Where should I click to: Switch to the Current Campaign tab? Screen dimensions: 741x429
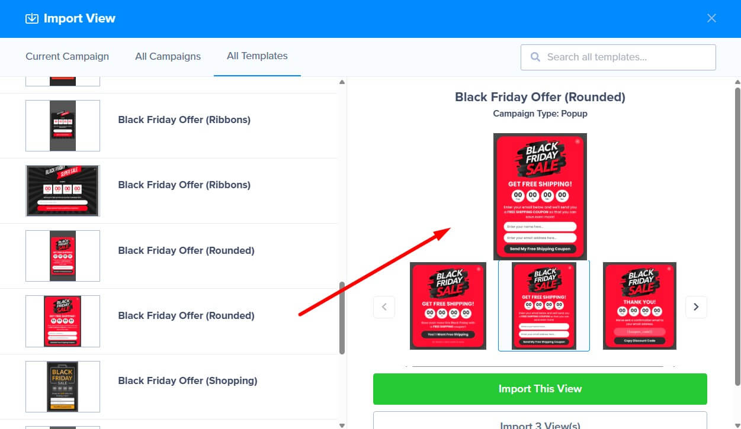[x=68, y=57]
